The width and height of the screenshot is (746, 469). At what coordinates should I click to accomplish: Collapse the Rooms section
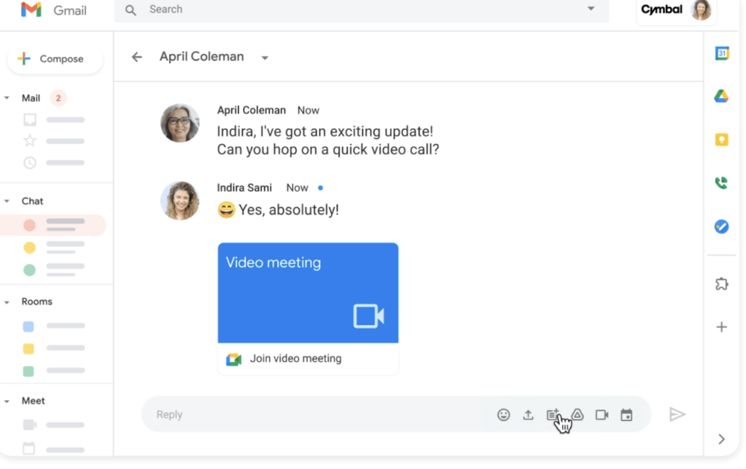(x=6, y=302)
